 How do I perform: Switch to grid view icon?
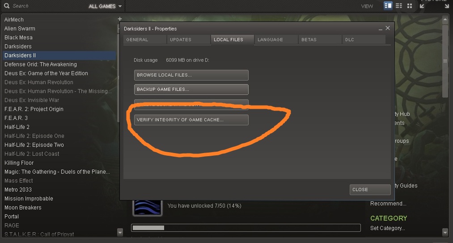point(409,6)
